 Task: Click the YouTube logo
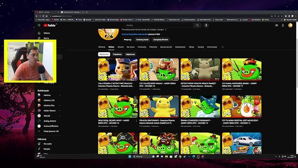click(x=49, y=25)
